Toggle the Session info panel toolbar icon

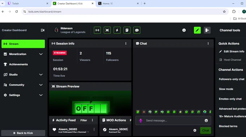pos(97,30)
